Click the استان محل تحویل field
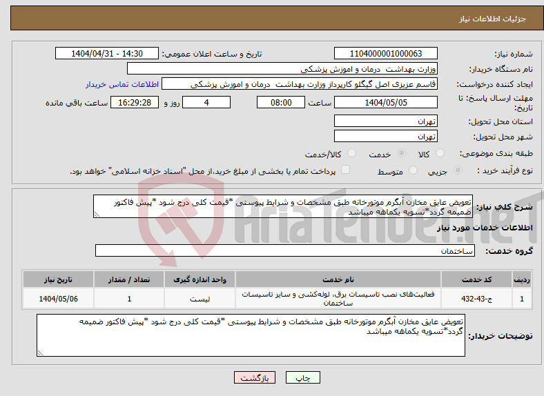 point(385,121)
